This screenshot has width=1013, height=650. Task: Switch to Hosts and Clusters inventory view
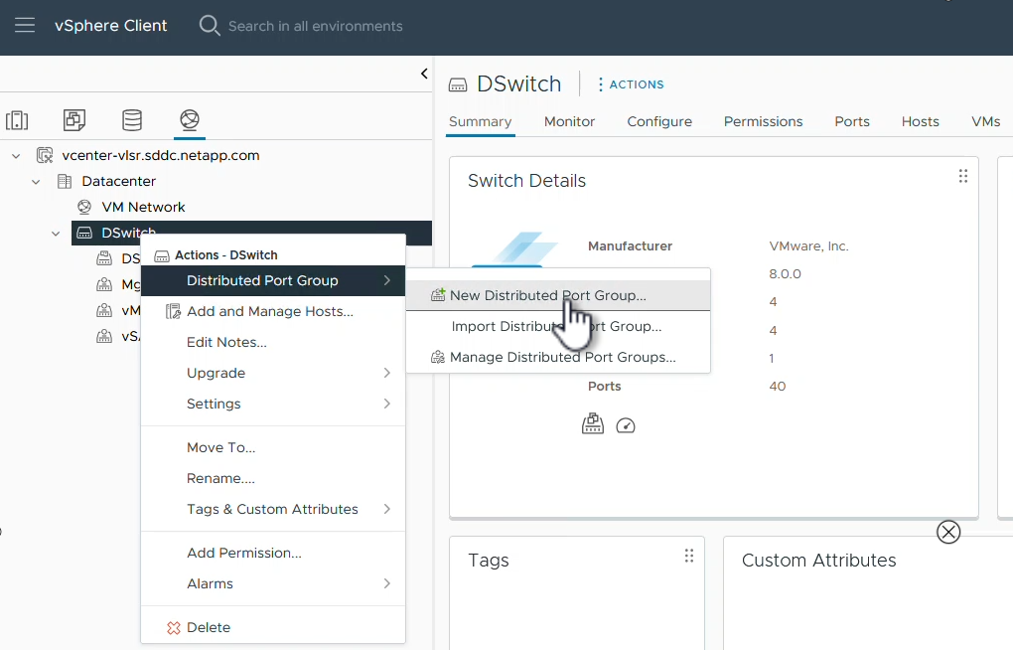click(17, 120)
